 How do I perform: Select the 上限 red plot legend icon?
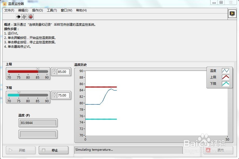[x=226, y=77]
